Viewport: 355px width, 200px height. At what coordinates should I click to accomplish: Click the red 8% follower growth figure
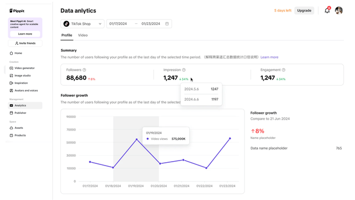point(257,131)
